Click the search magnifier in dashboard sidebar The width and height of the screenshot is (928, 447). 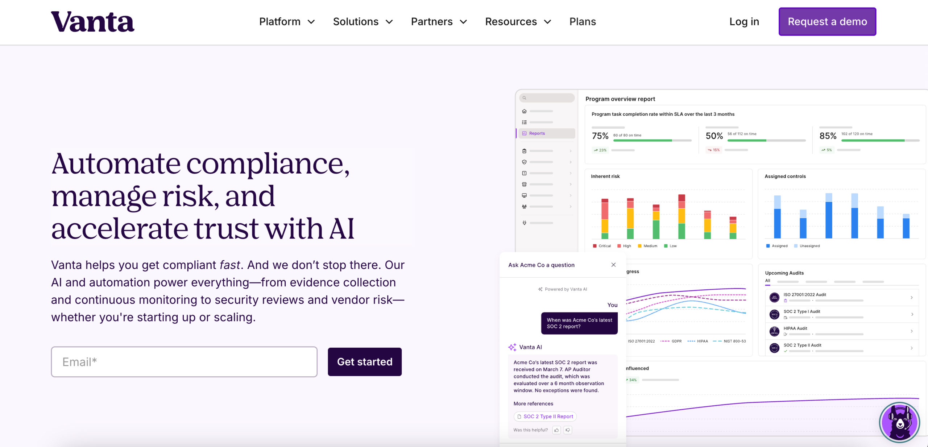click(524, 98)
